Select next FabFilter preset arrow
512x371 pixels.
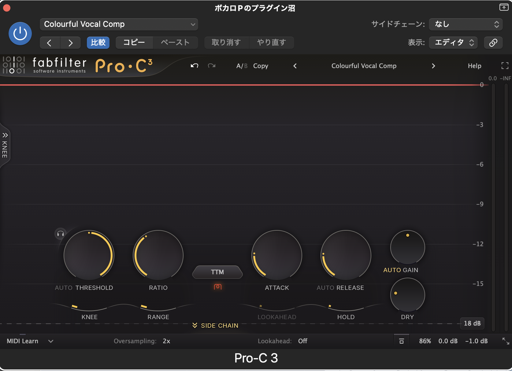point(433,66)
